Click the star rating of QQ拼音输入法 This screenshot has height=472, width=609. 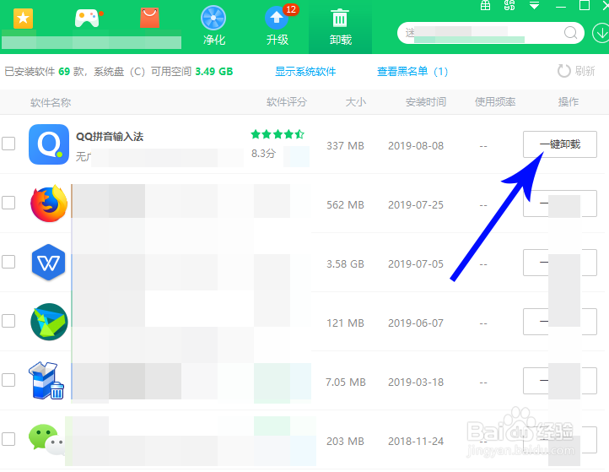(278, 134)
